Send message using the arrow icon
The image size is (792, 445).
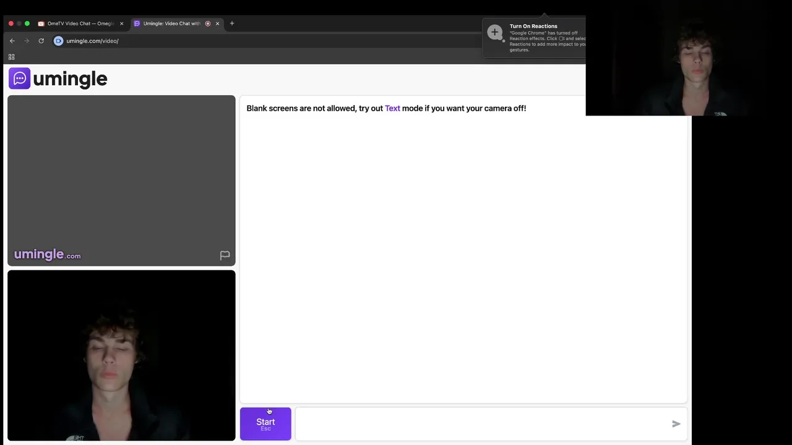point(676,424)
